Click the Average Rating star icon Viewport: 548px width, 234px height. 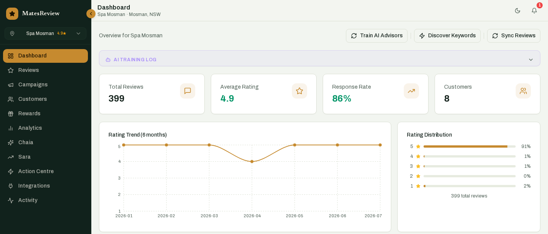299,91
